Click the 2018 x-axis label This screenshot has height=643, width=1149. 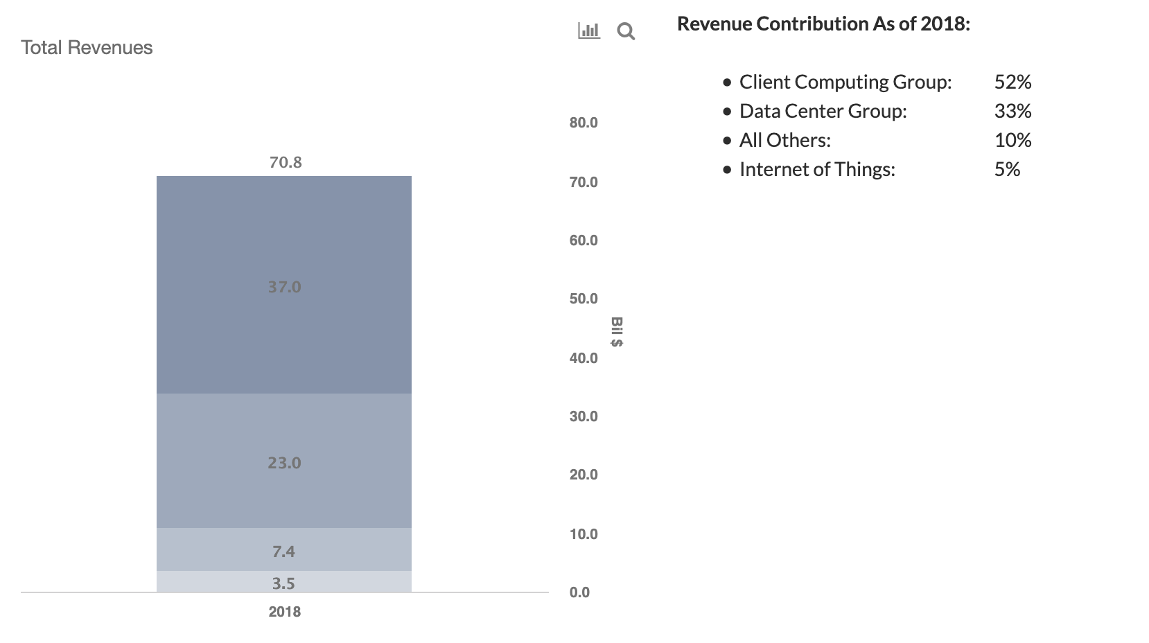point(284,612)
